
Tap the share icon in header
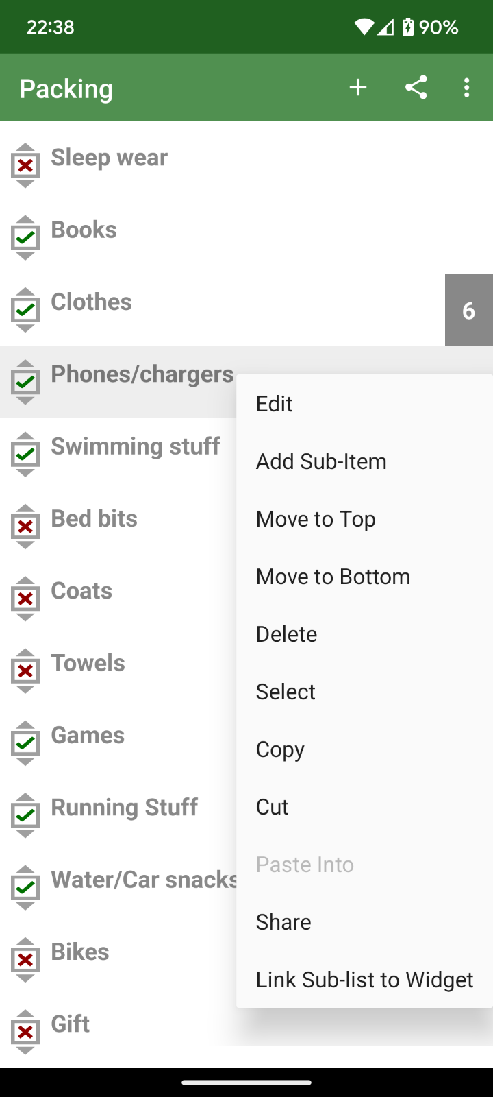pyautogui.click(x=416, y=88)
